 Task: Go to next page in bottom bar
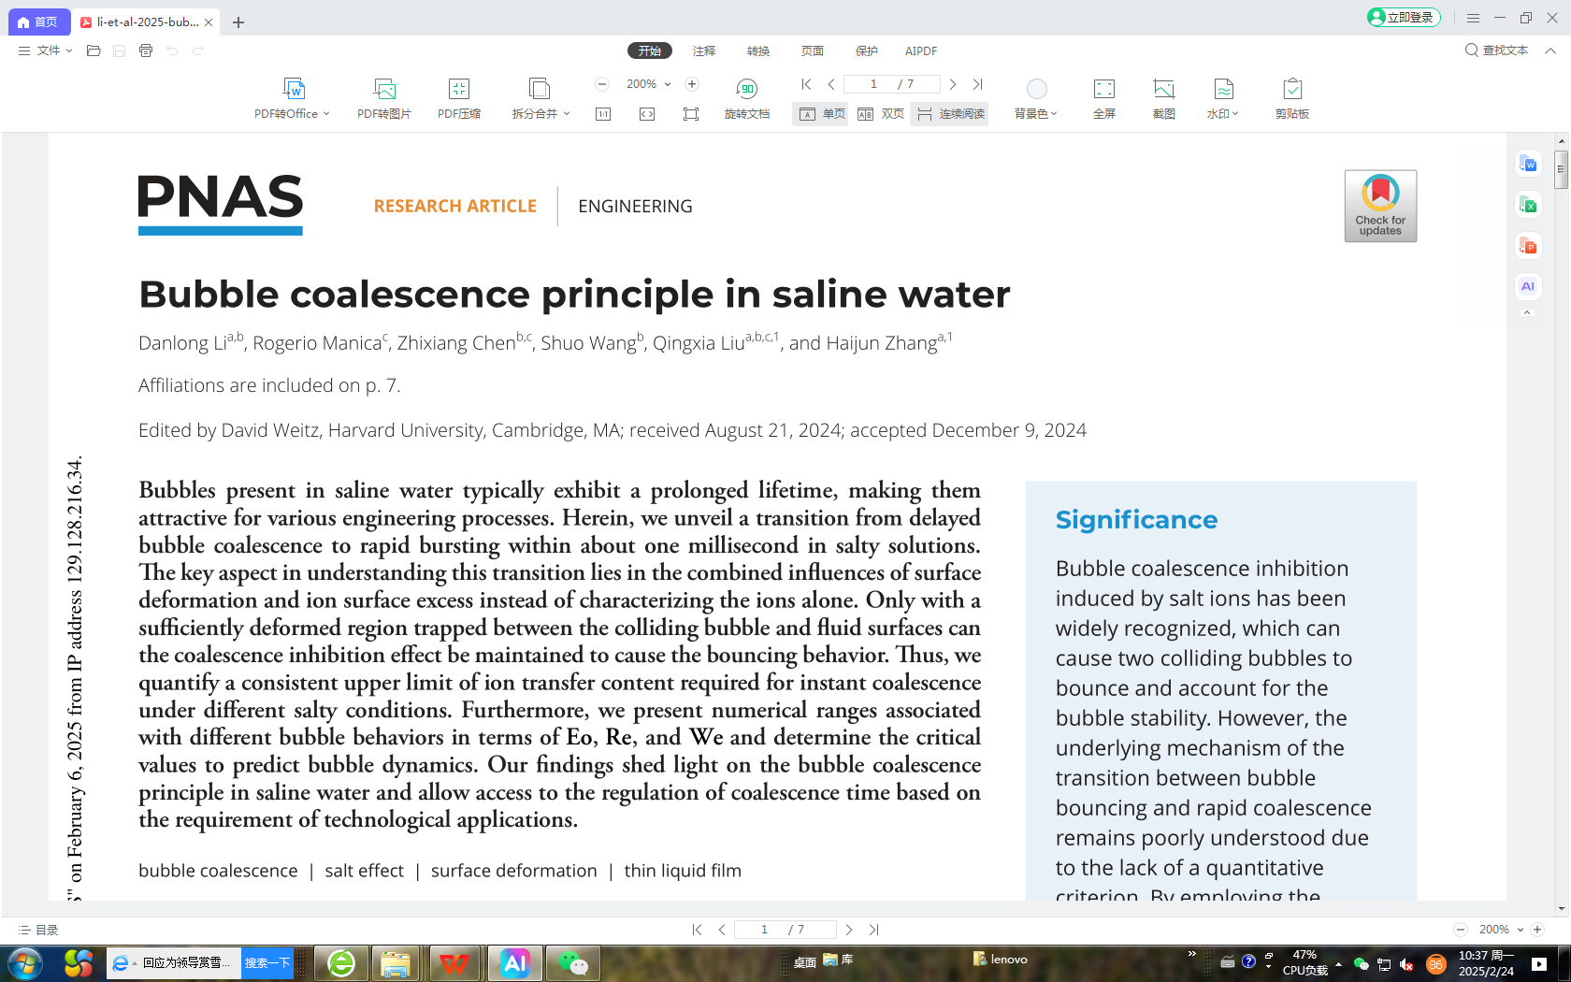coord(849,930)
